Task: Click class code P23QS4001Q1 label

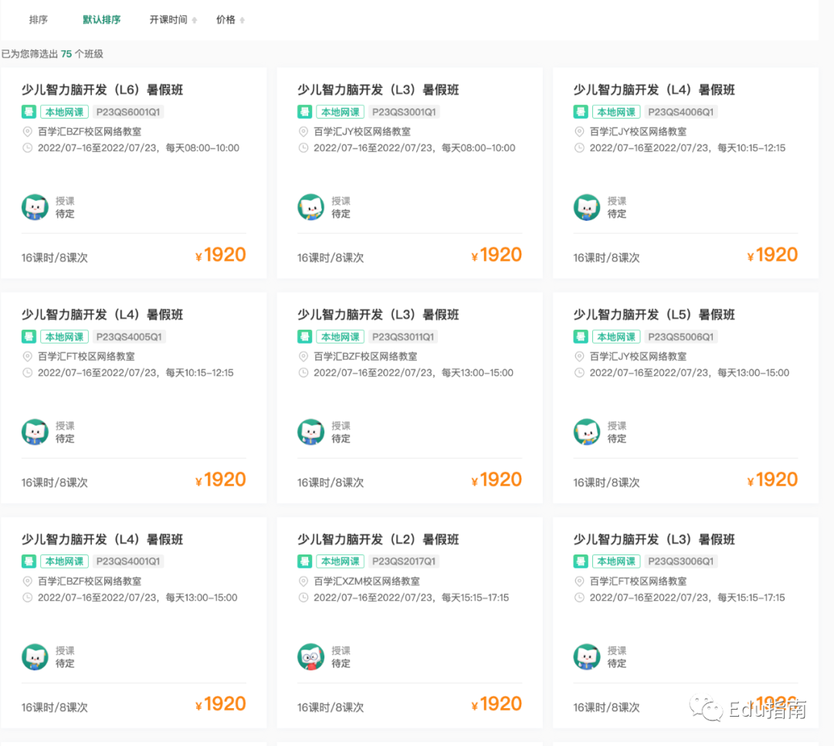Action: 128,561
